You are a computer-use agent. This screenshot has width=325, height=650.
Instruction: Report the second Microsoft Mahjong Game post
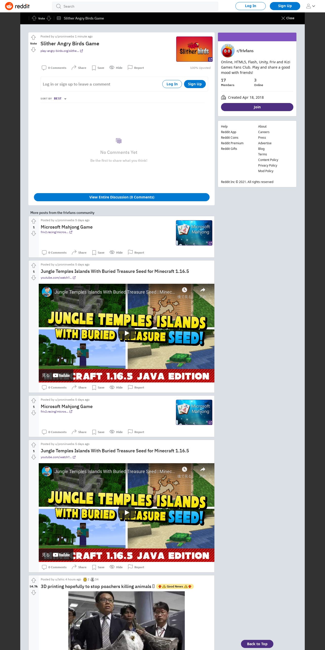[x=136, y=432]
